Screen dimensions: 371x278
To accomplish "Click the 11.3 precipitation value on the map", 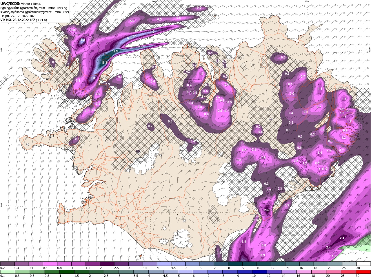I will click(104, 62).
